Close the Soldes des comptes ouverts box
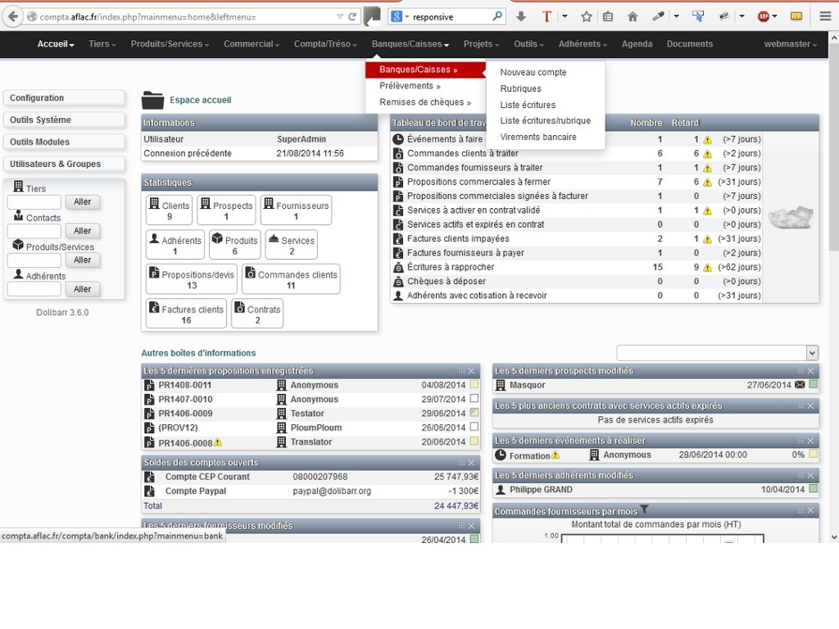This screenshot has width=839, height=629. (x=471, y=463)
